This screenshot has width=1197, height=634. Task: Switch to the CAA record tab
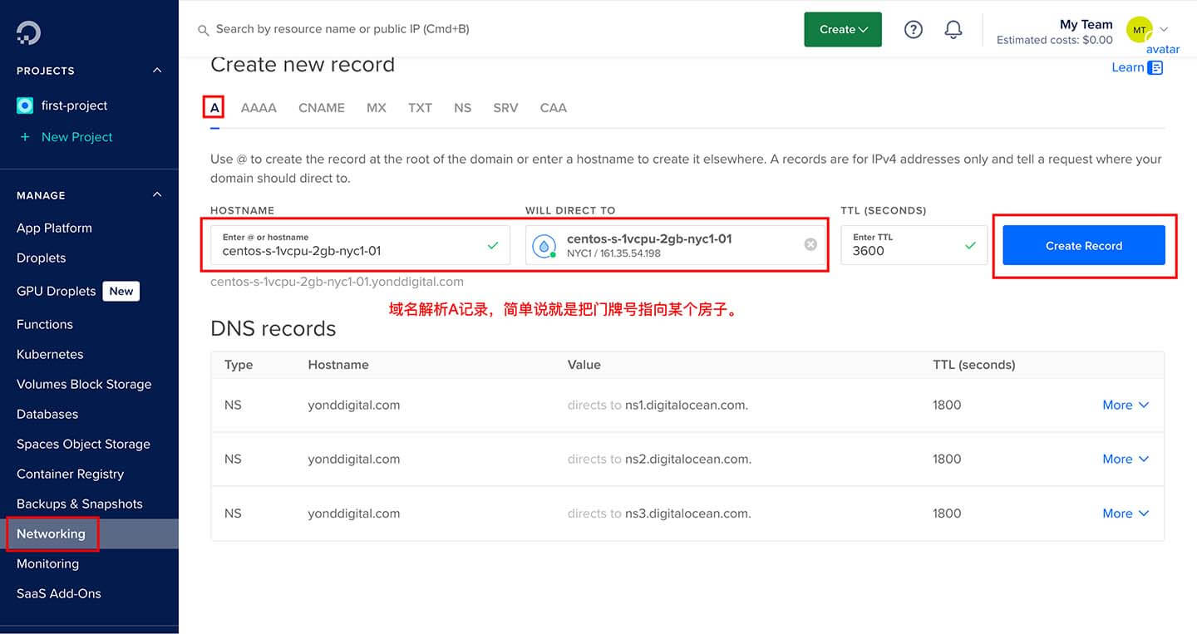[554, 108]
